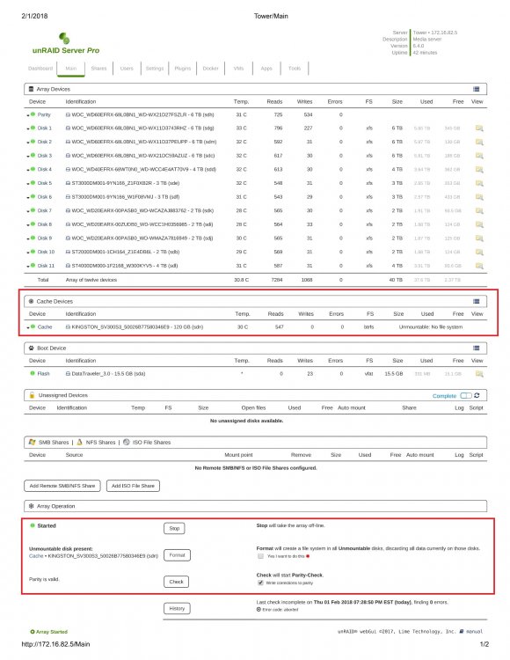The image size is (510, 660).
Task: Refresh the Unassigned Devices list
Action: (477, 395)
